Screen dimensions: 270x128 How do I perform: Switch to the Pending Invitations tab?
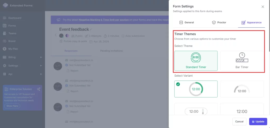[x=112, y=51]
